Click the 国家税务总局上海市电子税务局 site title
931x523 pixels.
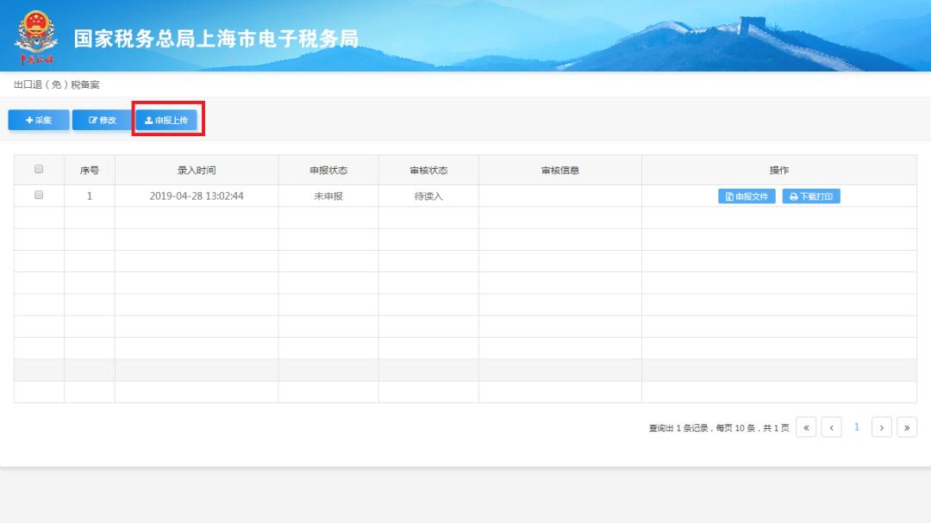[x=216, y=39]
